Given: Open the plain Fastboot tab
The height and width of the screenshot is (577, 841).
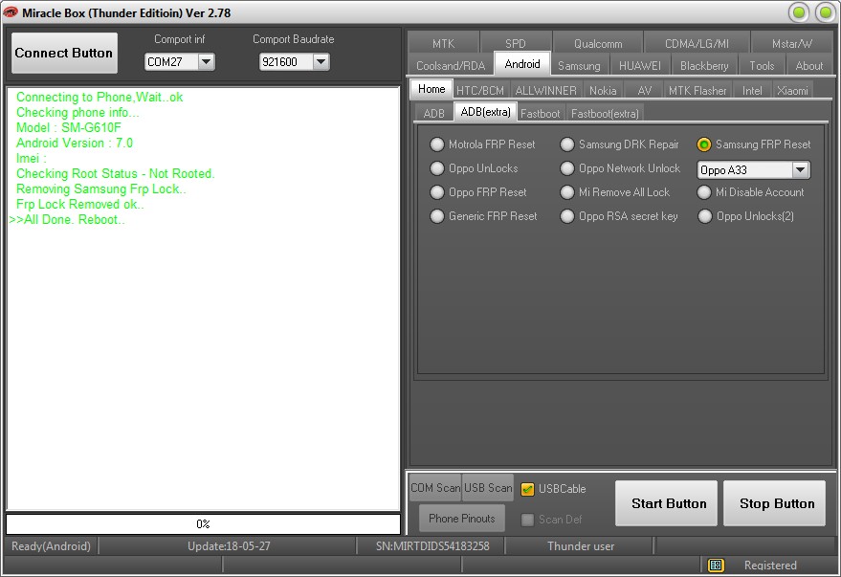Looking at the screenshot, I should coord(541,113).
